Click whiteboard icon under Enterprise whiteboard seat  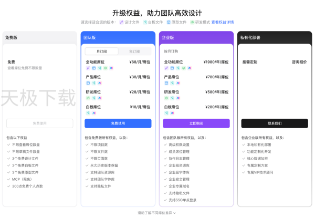pyautogui.click(x=166, y=113)
